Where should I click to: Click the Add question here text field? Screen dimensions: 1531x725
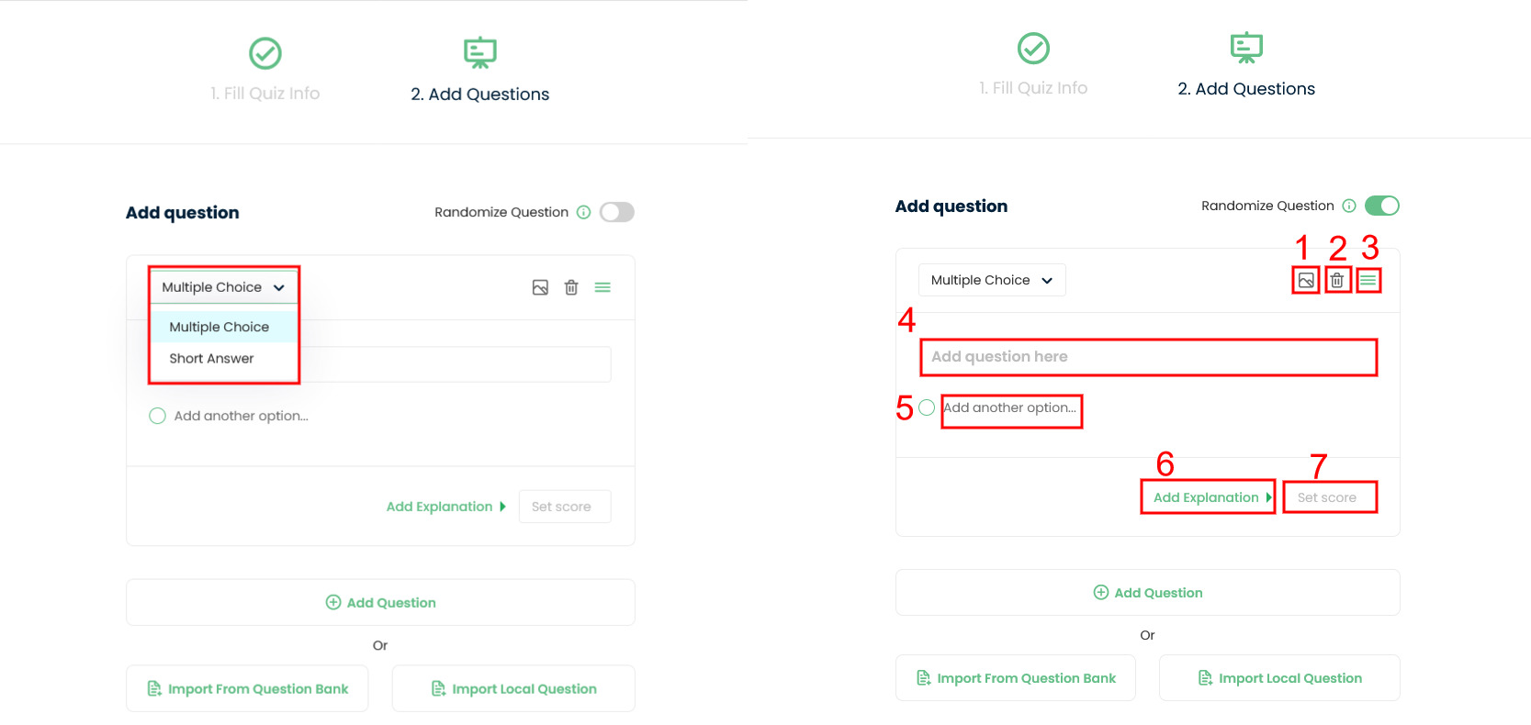(1148, 357)
